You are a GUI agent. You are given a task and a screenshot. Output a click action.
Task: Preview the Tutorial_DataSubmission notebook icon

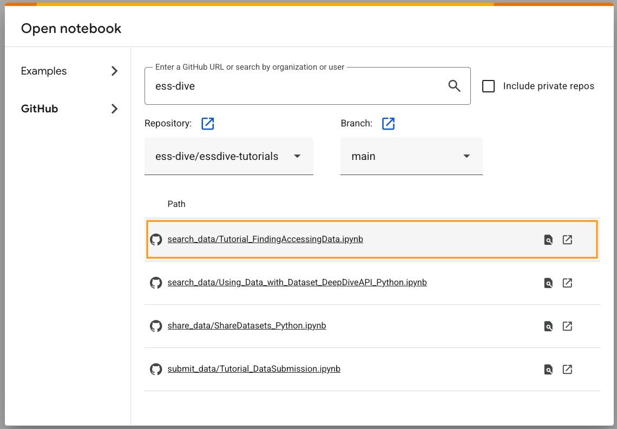point(548,370)
